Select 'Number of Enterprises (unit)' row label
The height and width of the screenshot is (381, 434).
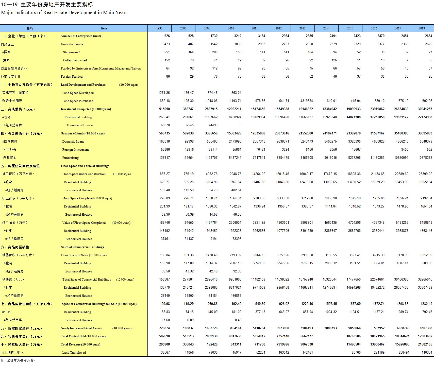[x=81, y=36]
